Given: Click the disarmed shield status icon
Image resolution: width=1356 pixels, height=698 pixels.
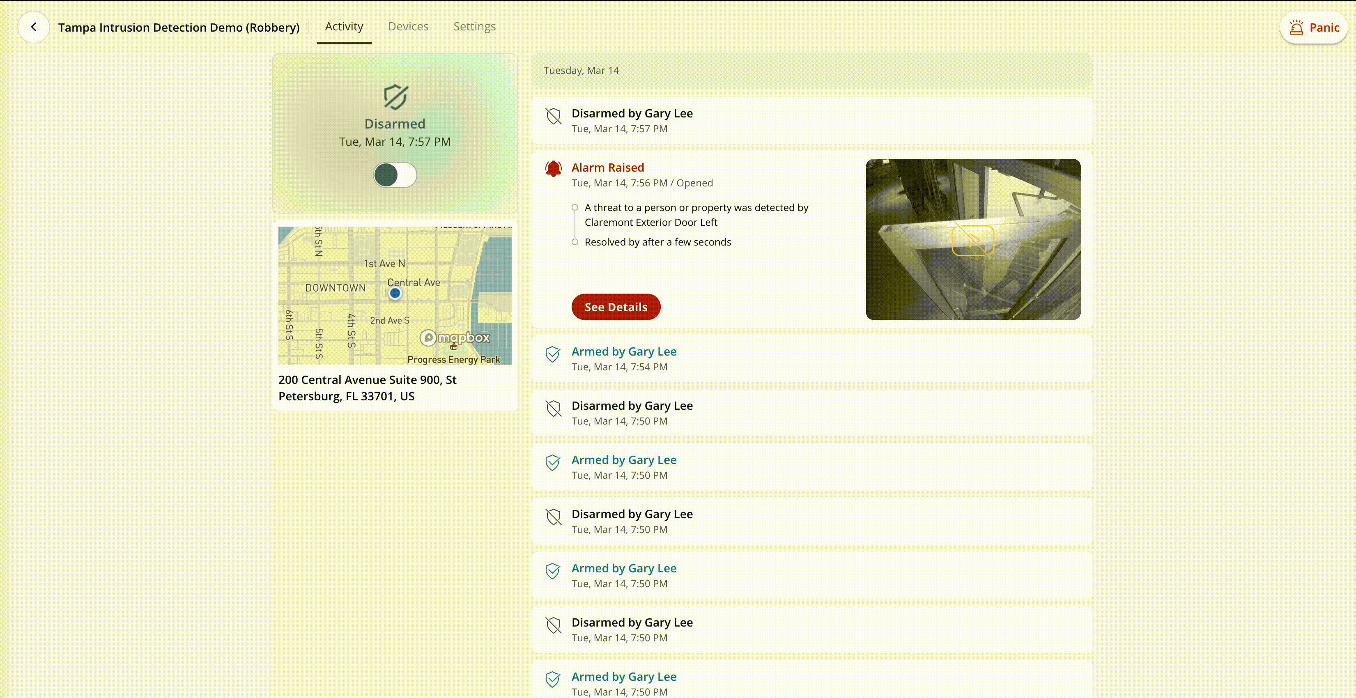Looking at the screenshot, I should pos(395,97).
